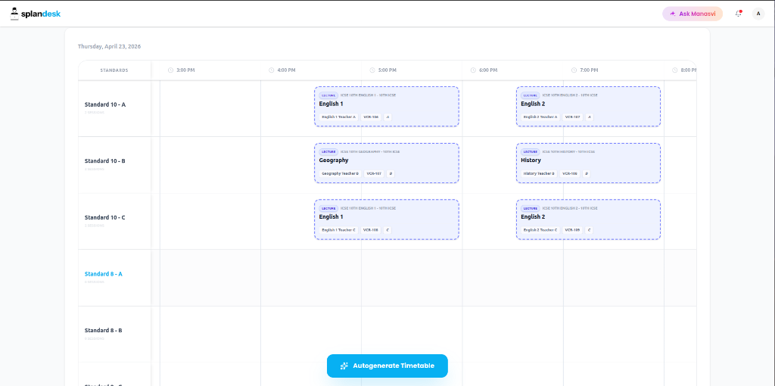Select the Standard 10 - B row label

tap(104, 161)
